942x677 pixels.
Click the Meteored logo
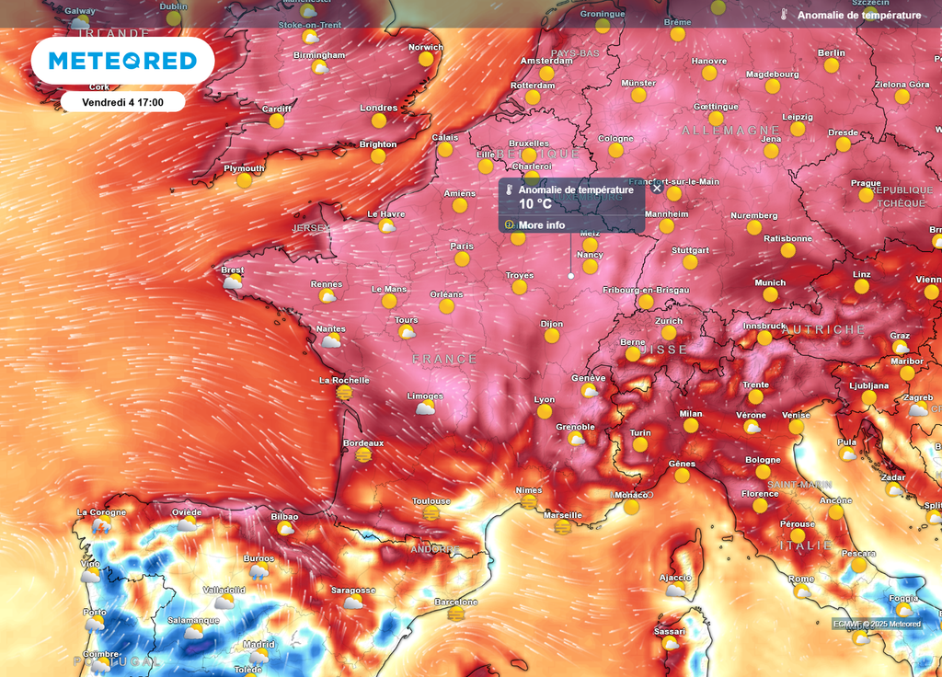(x=125, y=60)
